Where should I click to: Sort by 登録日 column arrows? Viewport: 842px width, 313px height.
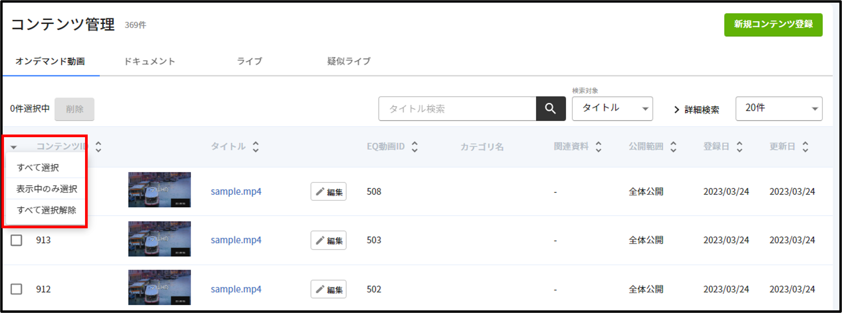[739, 147]
